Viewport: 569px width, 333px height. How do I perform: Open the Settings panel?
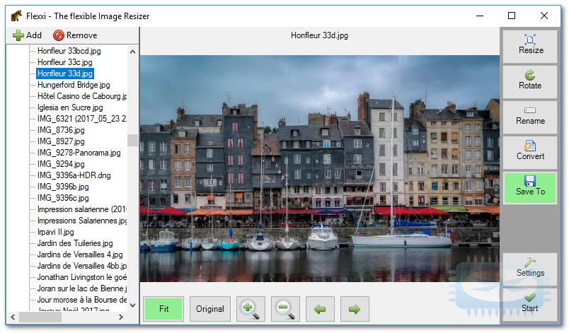pyautogui.click(x=530, y=269)
